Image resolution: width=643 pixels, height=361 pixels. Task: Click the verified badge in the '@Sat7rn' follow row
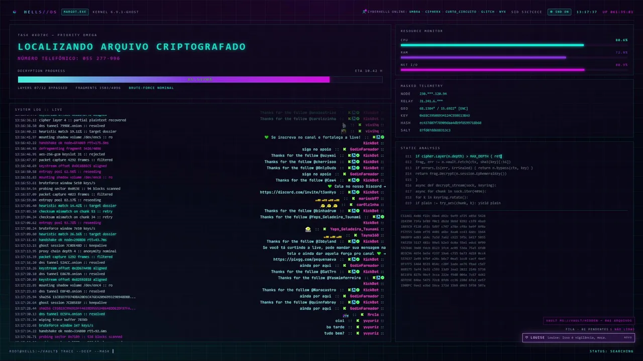pos(359,272)
